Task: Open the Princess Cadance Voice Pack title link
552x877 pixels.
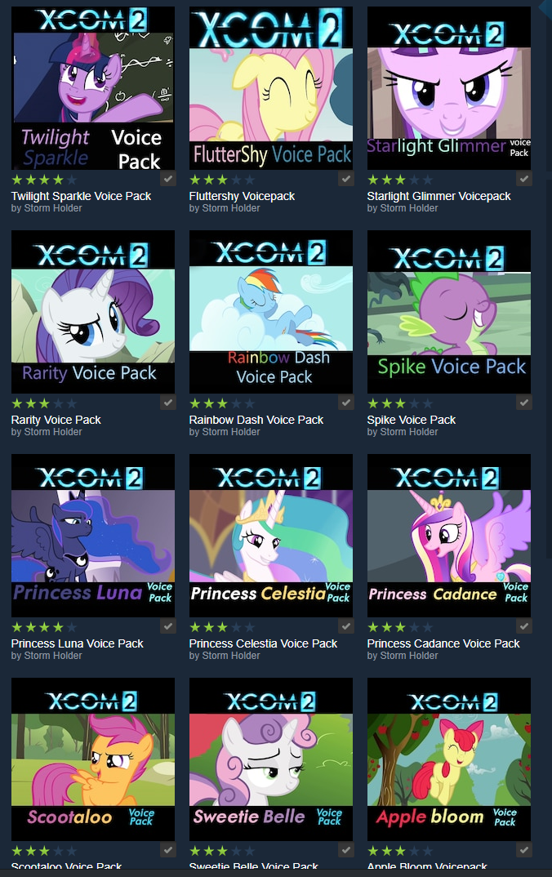Action: [x=443, y=643]
